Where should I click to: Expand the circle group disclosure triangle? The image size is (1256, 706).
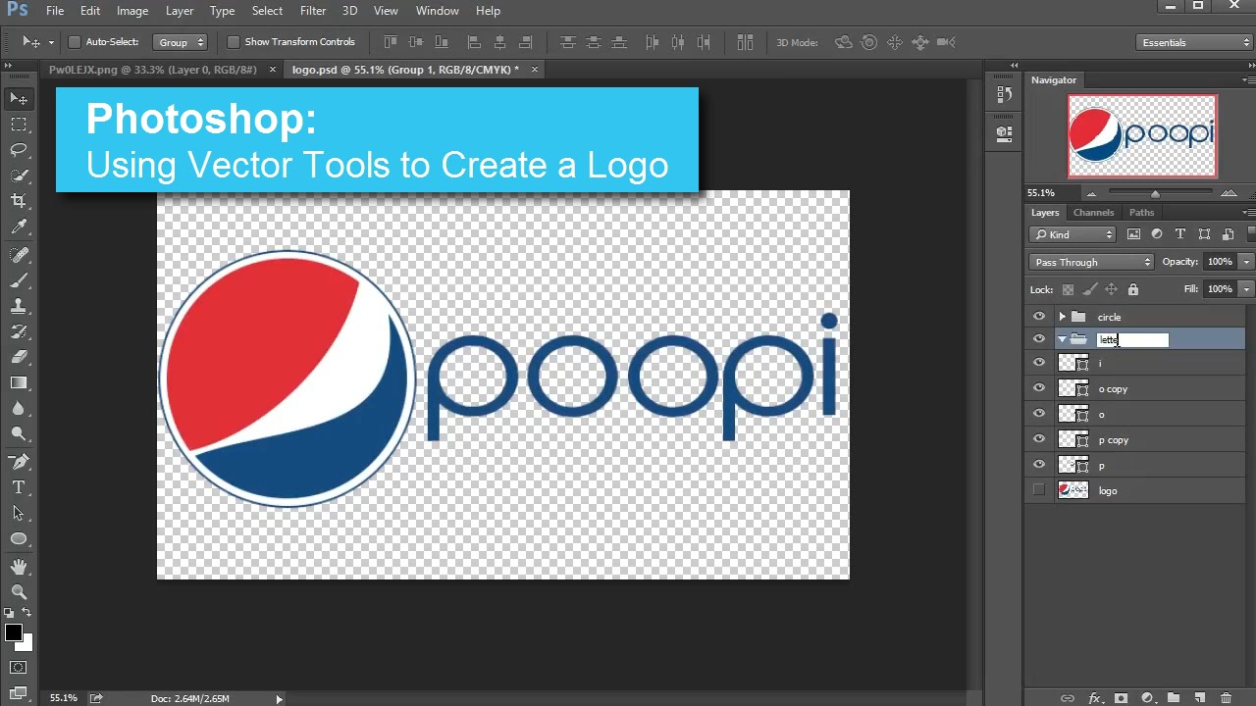click(x=1062, y=316)
